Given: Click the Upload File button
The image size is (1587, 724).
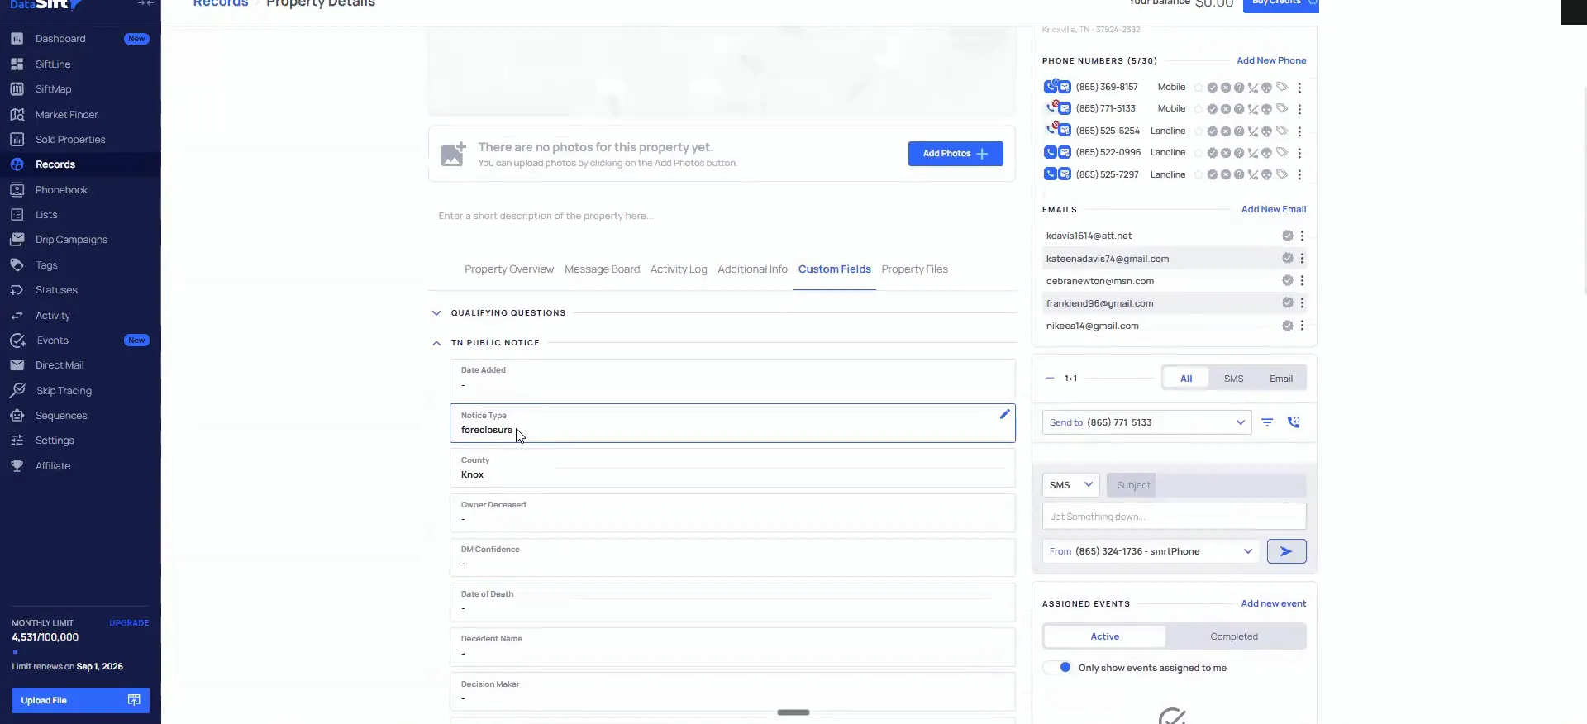Looking at the screenshot, I should point(80,700).
